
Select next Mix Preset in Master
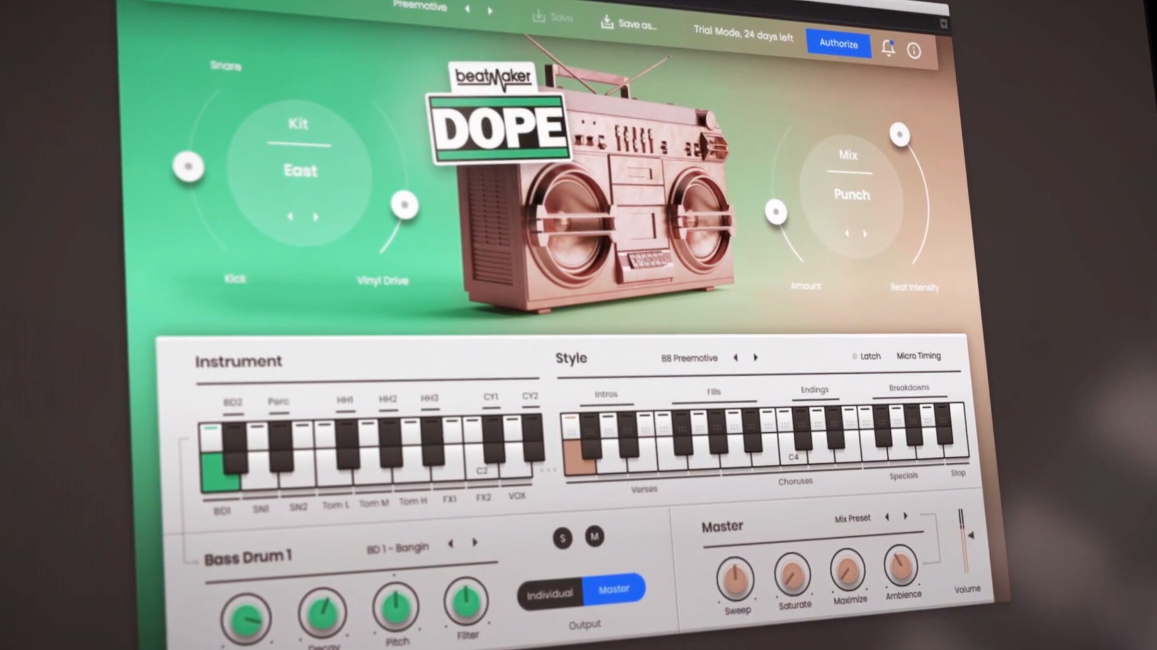coord(905,516)
